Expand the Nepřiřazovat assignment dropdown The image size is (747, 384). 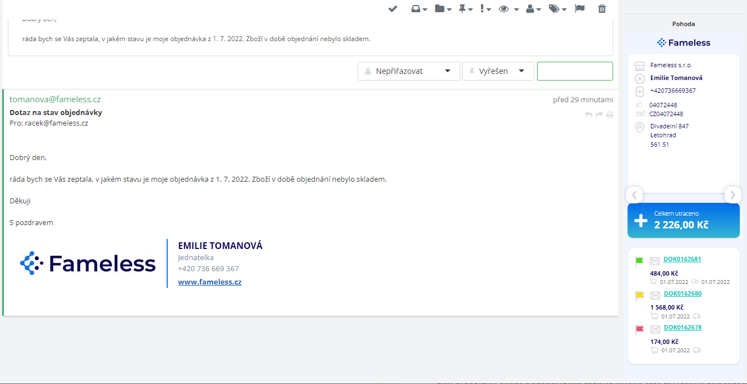point(409,71)
